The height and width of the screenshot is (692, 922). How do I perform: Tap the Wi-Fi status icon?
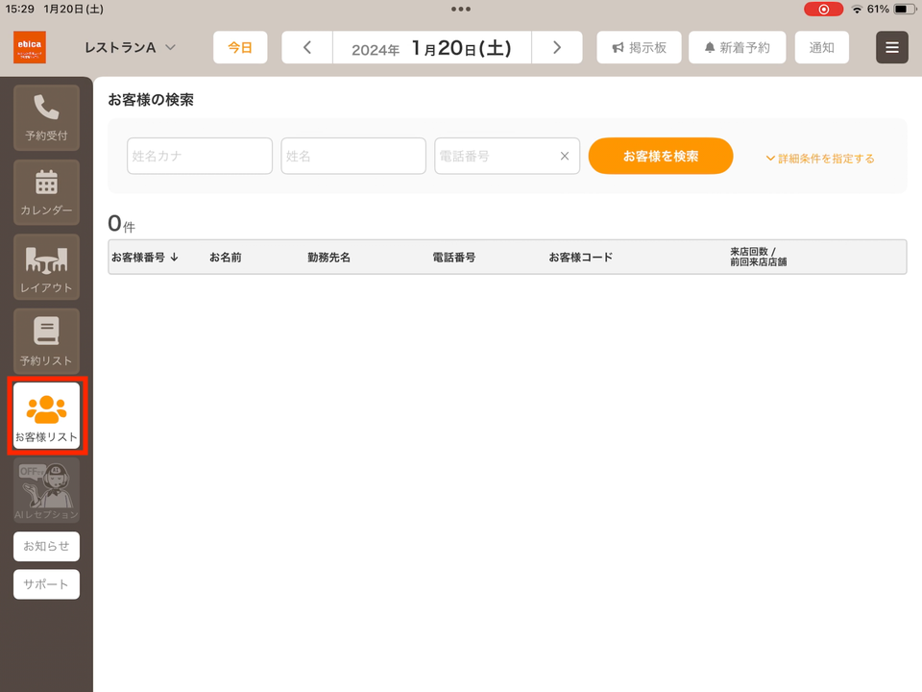tap(857, 9)
